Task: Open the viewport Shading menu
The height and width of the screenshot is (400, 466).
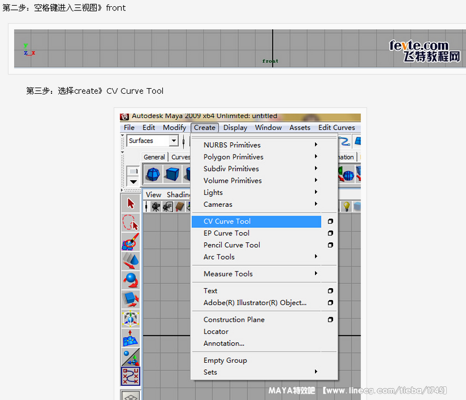Action: click(x=178, y=195)
